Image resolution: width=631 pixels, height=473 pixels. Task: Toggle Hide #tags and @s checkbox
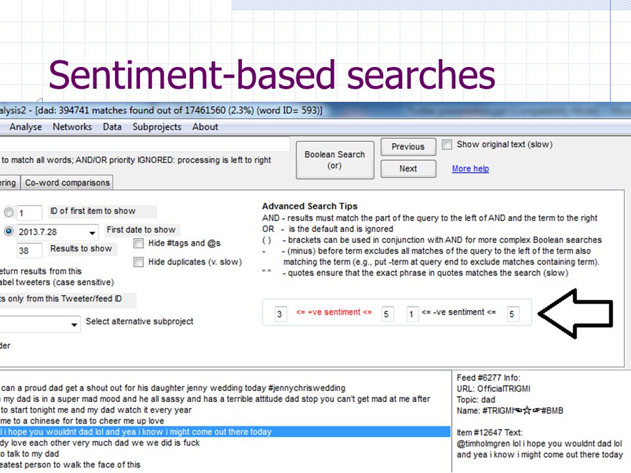point(139,243)
